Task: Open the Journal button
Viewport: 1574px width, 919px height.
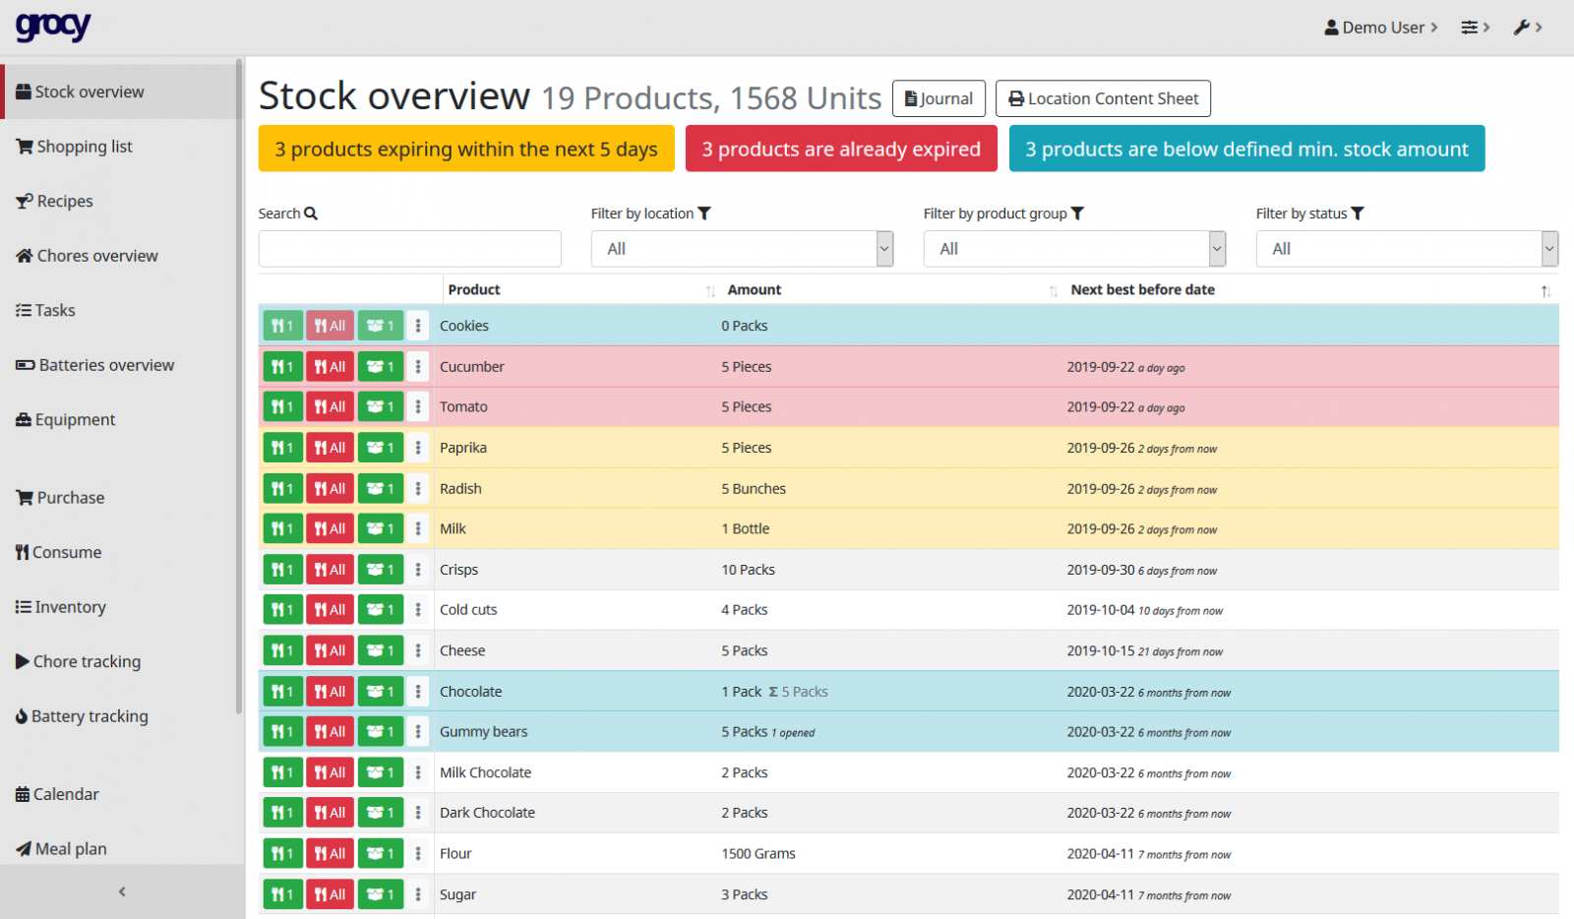Action: [x=938, y=98]
